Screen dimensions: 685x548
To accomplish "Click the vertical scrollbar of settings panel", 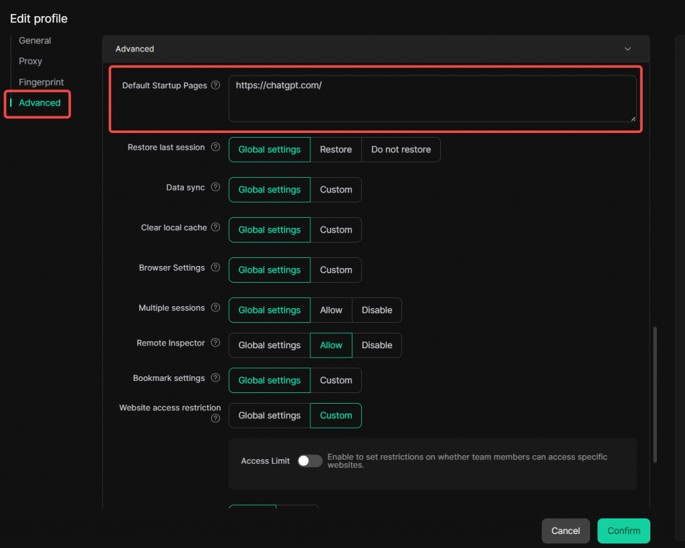I will 655,394.
